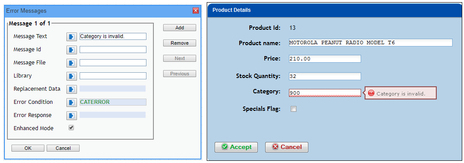
Task: Accept the product details
Action: pyautogui.click(x=236, y=147)
